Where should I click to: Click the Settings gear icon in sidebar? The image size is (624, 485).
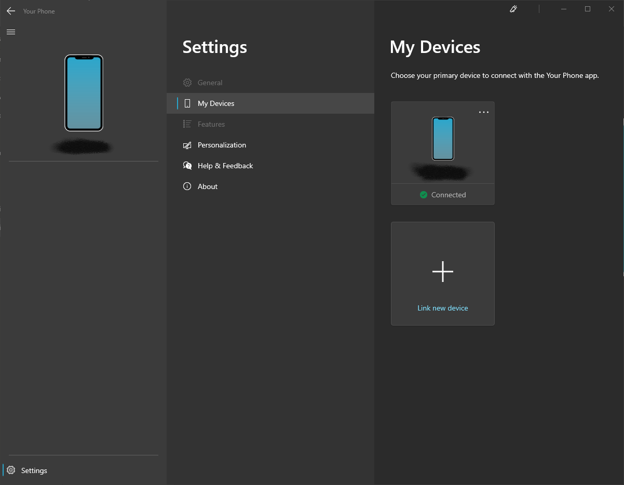[11, 470]
